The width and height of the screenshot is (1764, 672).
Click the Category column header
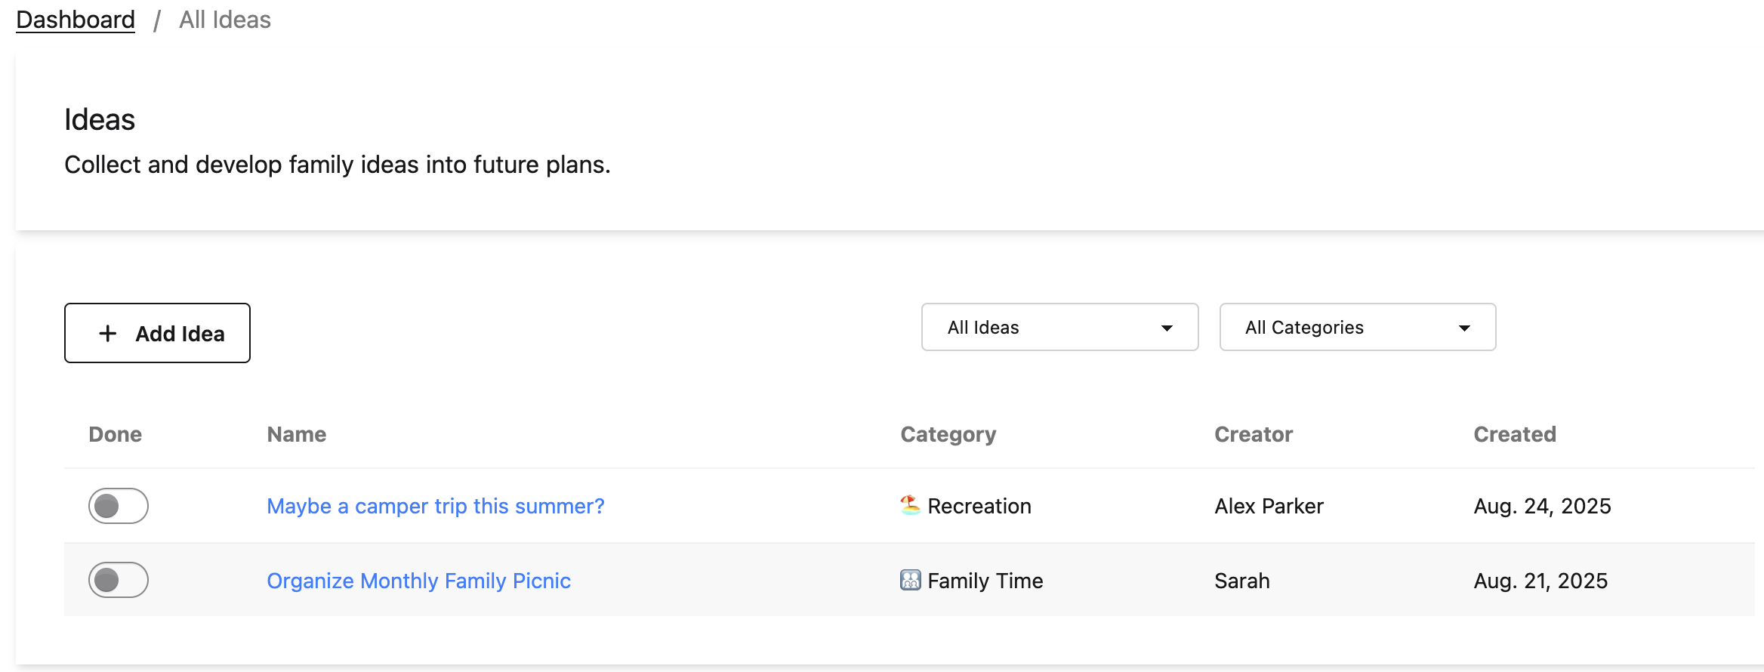[x=948, y=434]
